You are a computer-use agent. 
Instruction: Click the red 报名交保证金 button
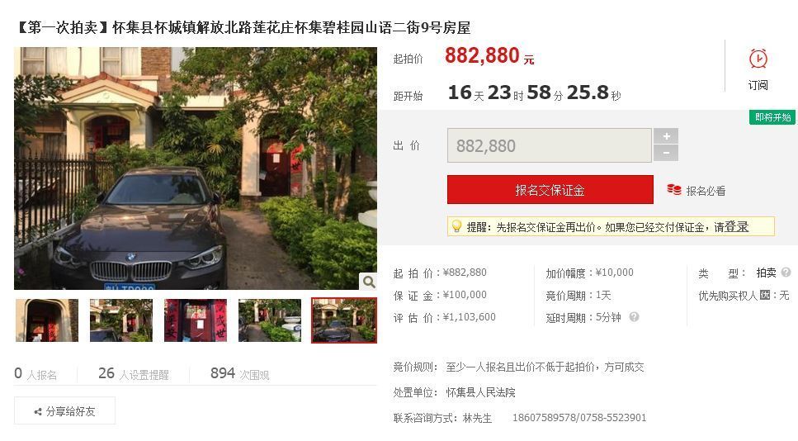point(550,190)
